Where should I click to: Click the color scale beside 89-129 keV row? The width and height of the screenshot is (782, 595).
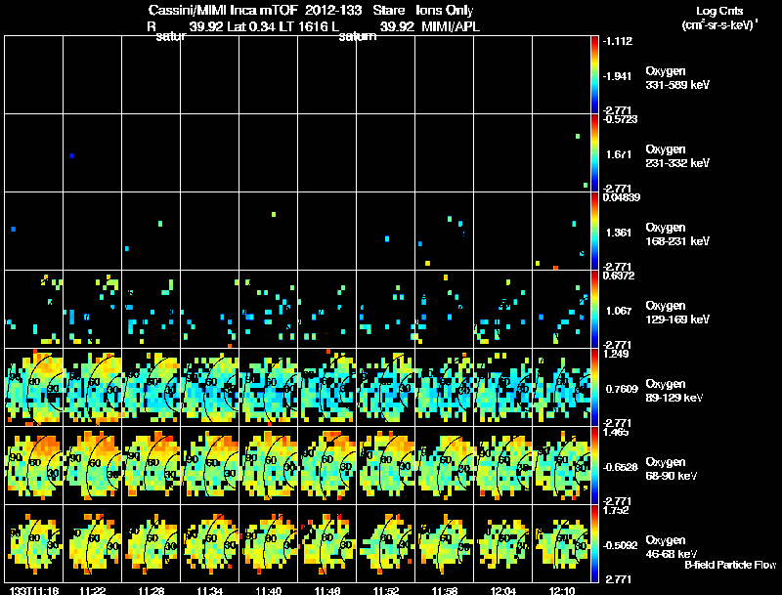tap(594, 387)
